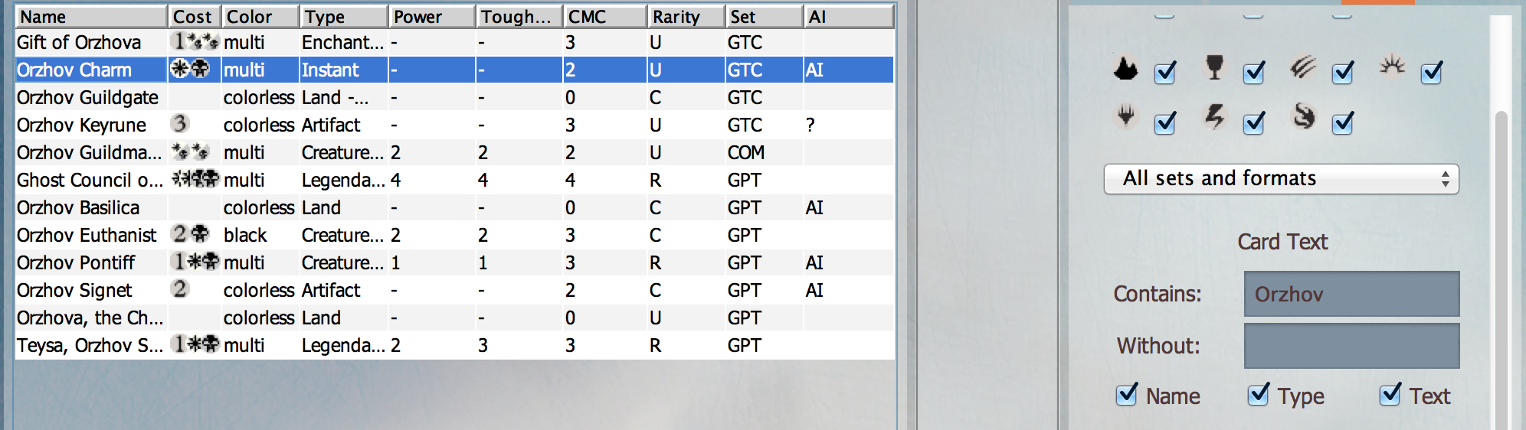The image size is (1526, 430).
Task: Click the empty Without text field
Action: coord(1351,346)
